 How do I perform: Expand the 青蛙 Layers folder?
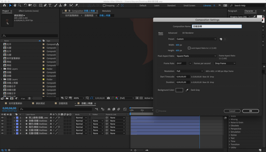[2, 69]
